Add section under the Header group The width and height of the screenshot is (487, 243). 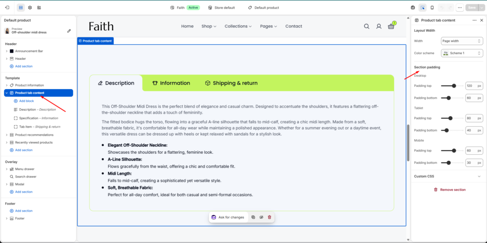tap(21, 66)
